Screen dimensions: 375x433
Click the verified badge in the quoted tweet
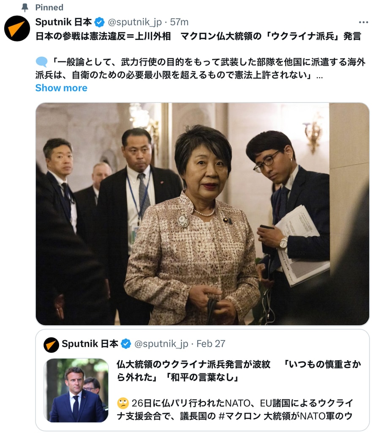[126, 344]
